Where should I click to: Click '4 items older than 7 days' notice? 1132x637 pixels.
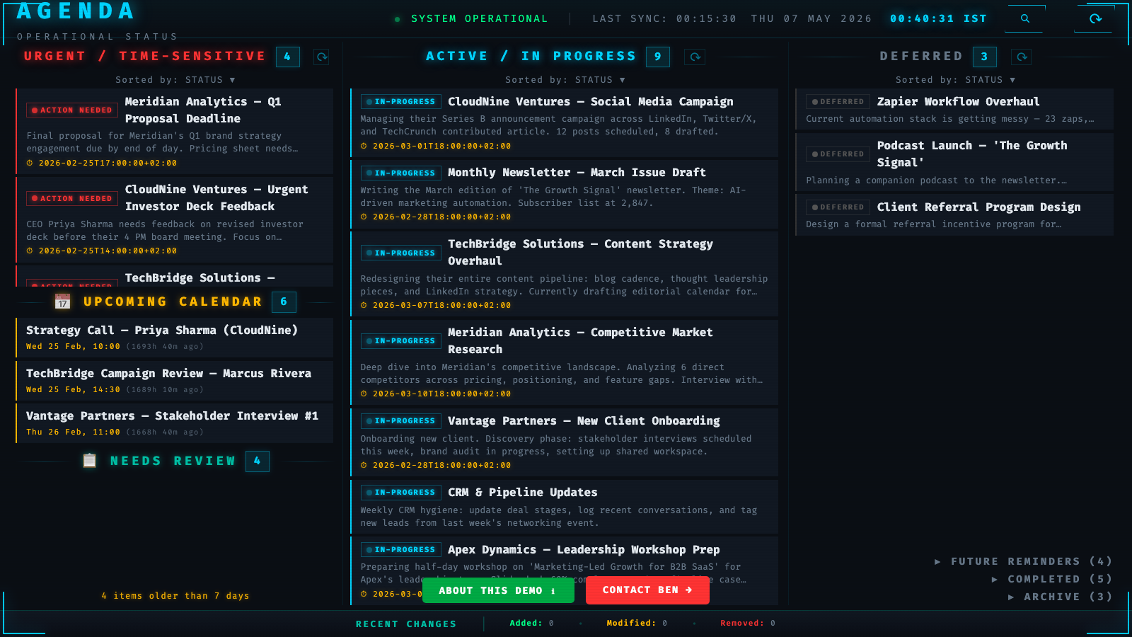[175, 596]
